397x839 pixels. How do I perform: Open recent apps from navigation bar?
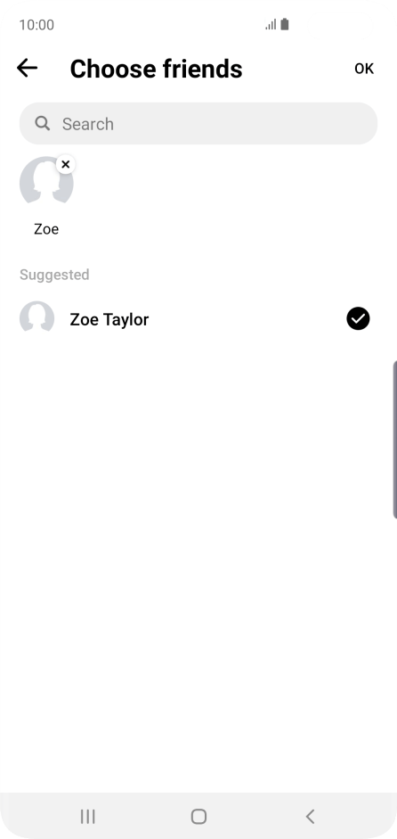87,816
